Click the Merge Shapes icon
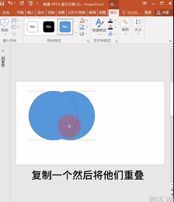Image resolution: width=174 pixels, height=202 pixels. pyautogui.click(x=14, y=34)
